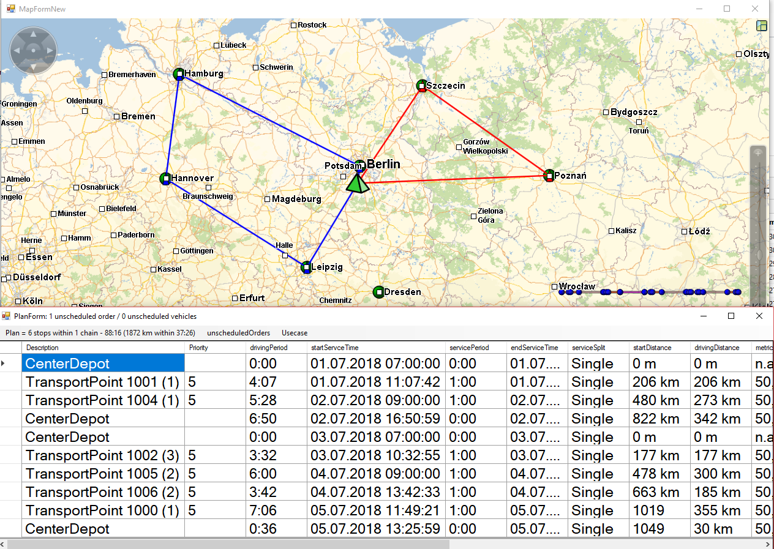Click the Poznań stop marker

549,176
